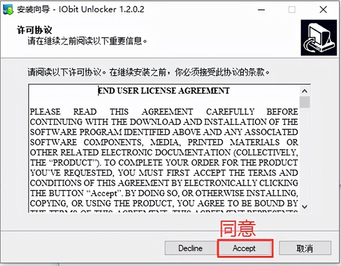Click the 请阅读以下许可协议 instruction label
This screenshot has width=341, height=266.
click(x=149, y=72)
